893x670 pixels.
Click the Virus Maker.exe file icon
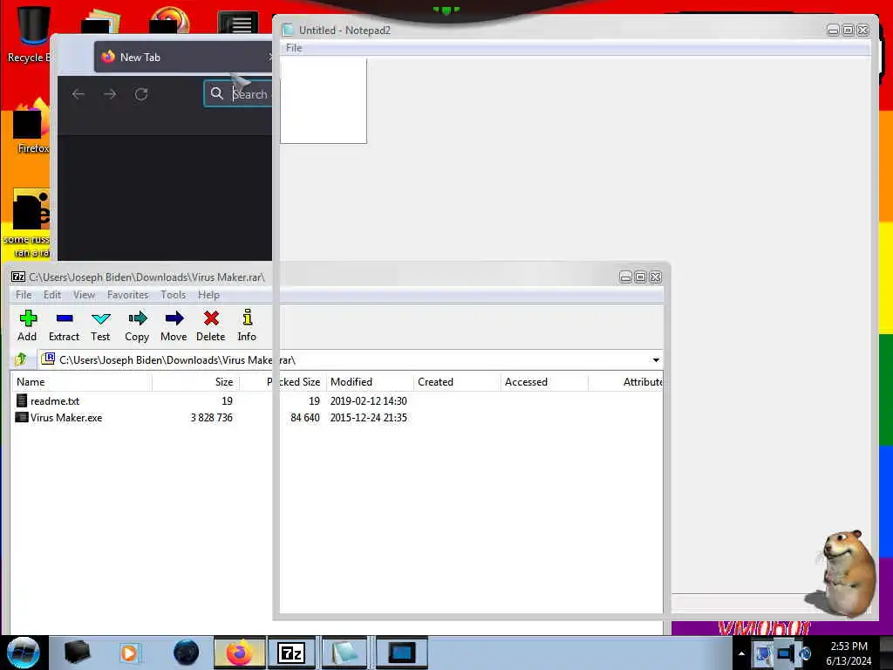click(x=22, y=417)
